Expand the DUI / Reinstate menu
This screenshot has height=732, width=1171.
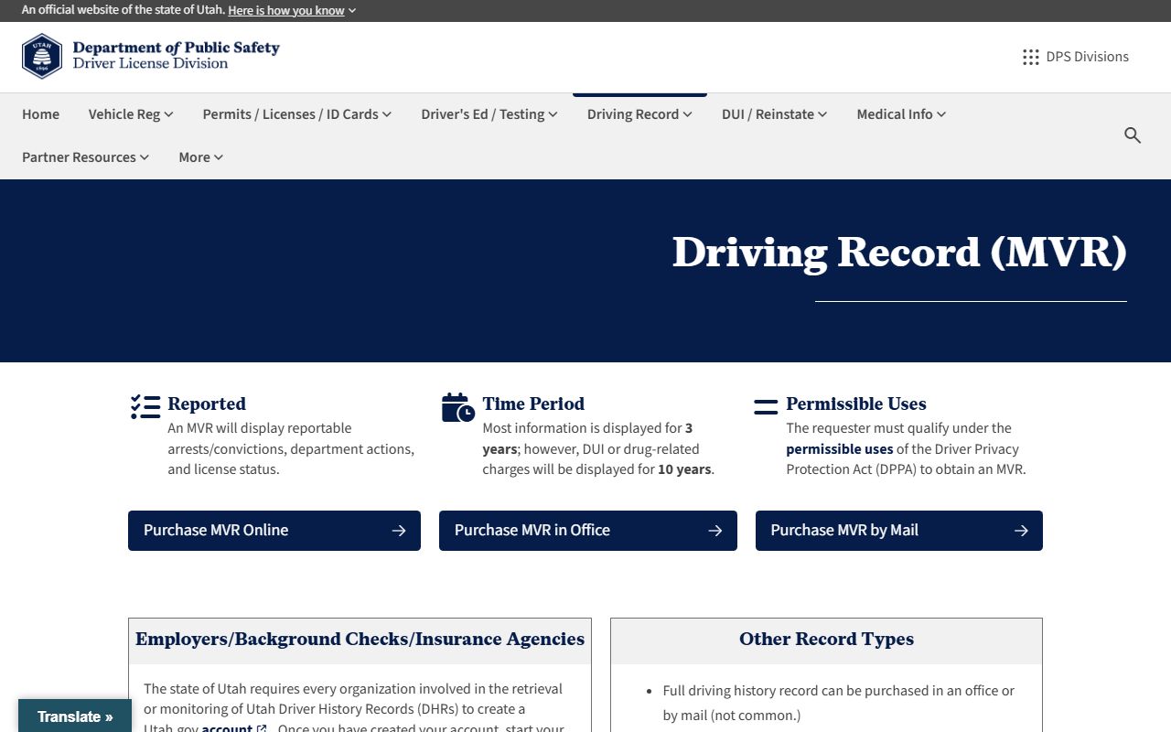coord(774,114)
